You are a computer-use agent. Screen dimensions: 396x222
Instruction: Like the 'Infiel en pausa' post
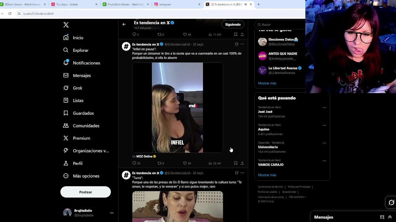point(187,163)
